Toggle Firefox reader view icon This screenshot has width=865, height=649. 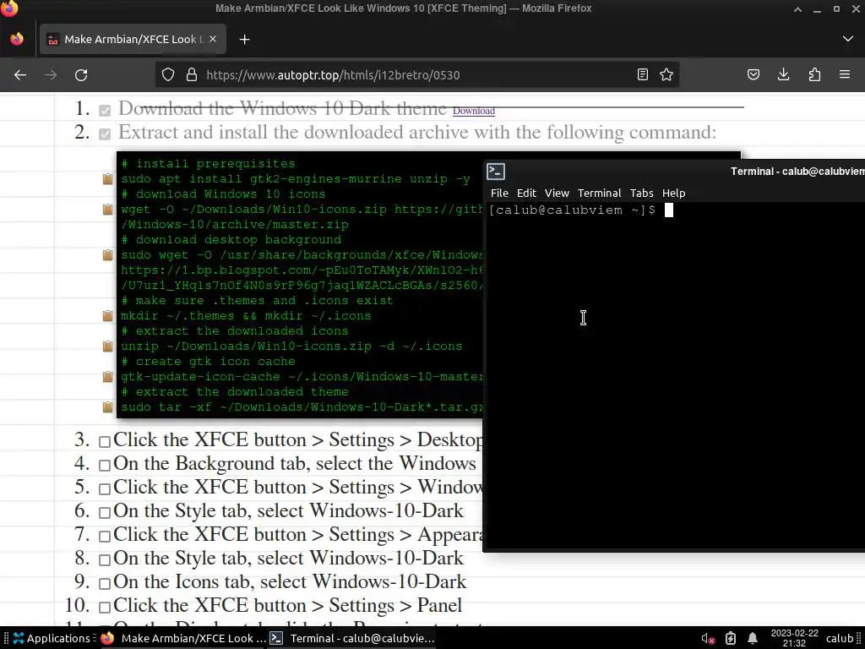coord(643,74)
